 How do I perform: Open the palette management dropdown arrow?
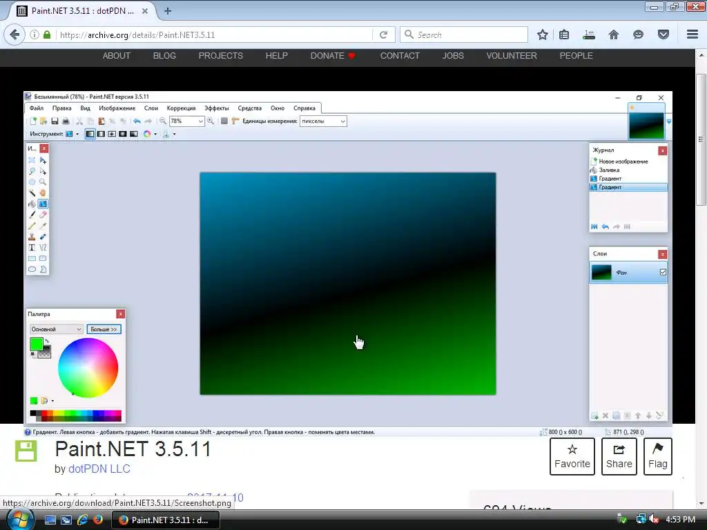pyautogui.click(x=52, y=401)
